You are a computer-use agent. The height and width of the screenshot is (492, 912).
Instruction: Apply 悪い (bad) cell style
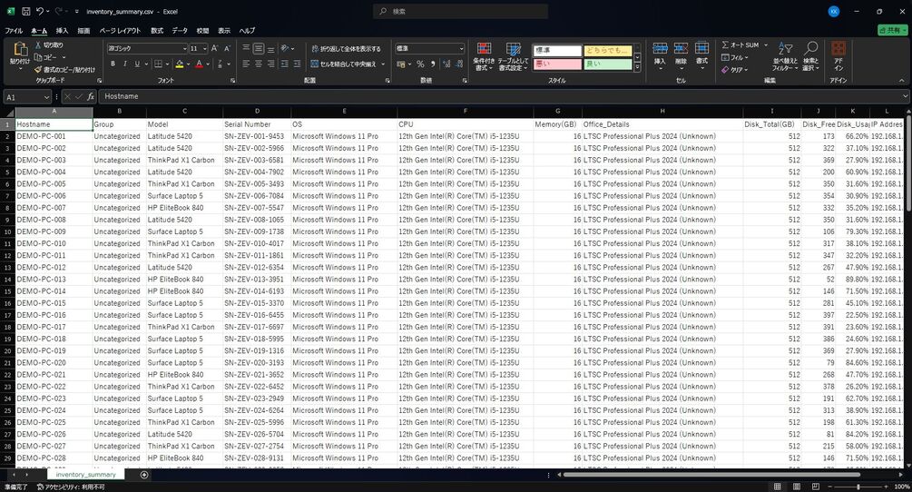coord(556,64)
